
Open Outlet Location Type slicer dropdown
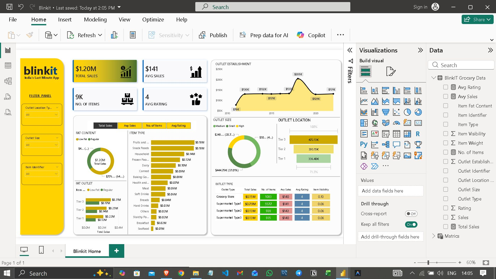click(x=42, y=114)
